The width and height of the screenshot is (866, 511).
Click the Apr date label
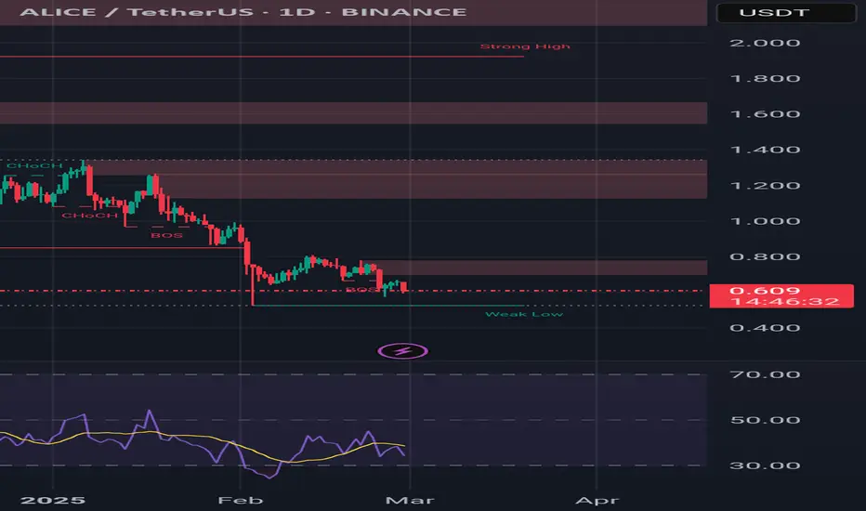(x=597, y=501)
